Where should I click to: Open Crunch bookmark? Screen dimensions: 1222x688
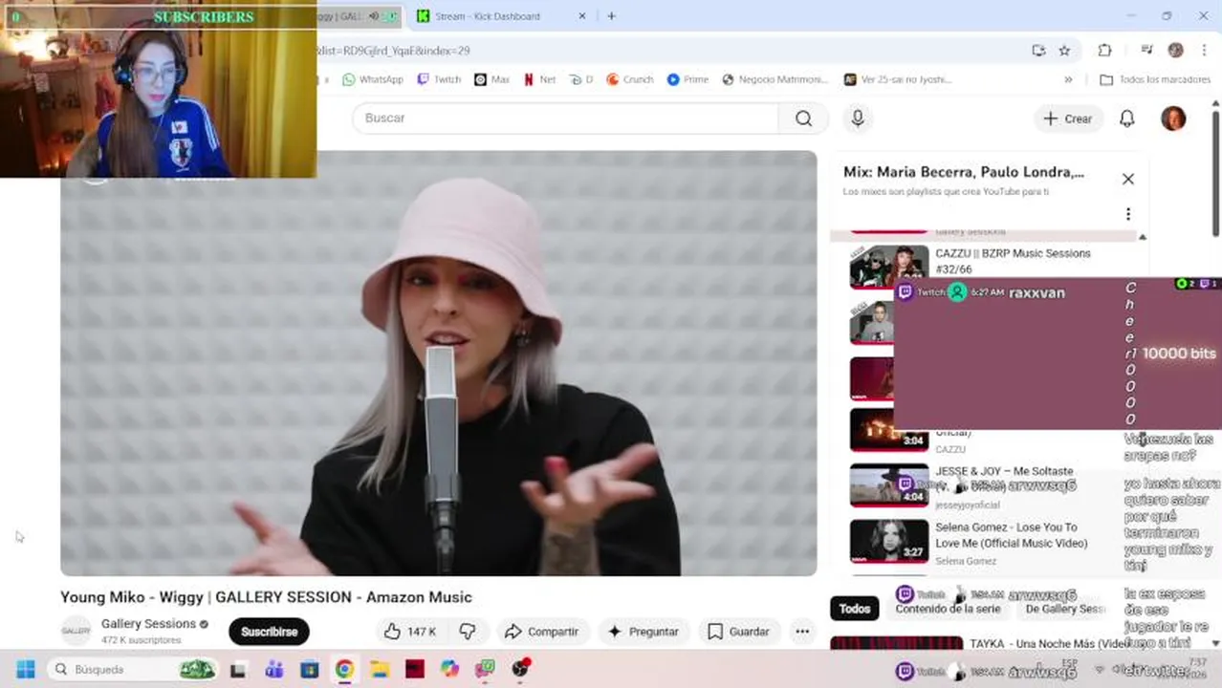(x=630, y=79)
